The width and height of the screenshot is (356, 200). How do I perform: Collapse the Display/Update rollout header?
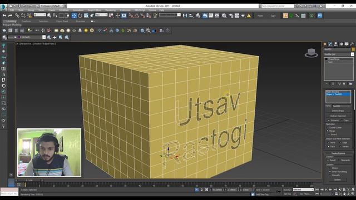pos(338,153)
